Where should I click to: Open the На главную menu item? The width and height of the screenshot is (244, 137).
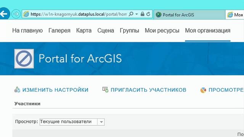(27, 30)
